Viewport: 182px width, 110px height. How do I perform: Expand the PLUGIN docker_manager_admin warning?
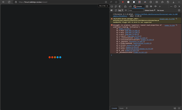(114, 19)
